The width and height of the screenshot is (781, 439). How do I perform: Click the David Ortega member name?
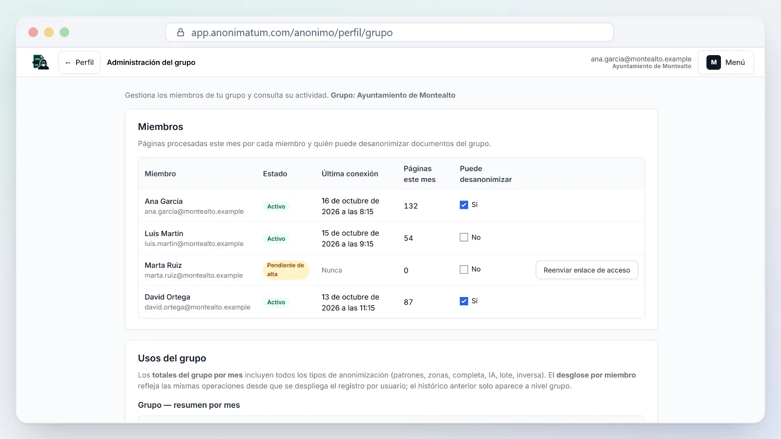click(167, 297)
